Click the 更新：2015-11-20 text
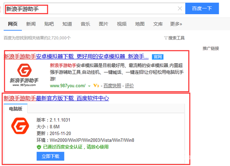Viewport: 230px width, 166px height. click(54, 133)
